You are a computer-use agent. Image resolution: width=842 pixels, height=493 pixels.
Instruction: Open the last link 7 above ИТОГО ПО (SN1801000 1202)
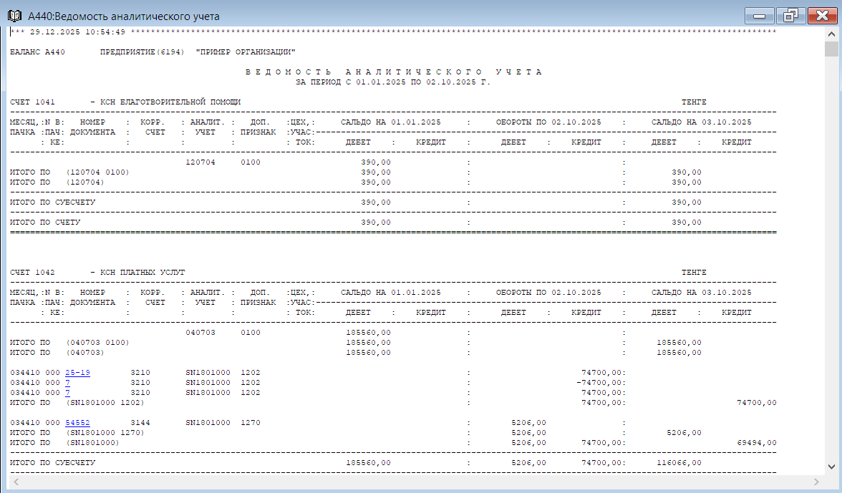pos(67,393)
